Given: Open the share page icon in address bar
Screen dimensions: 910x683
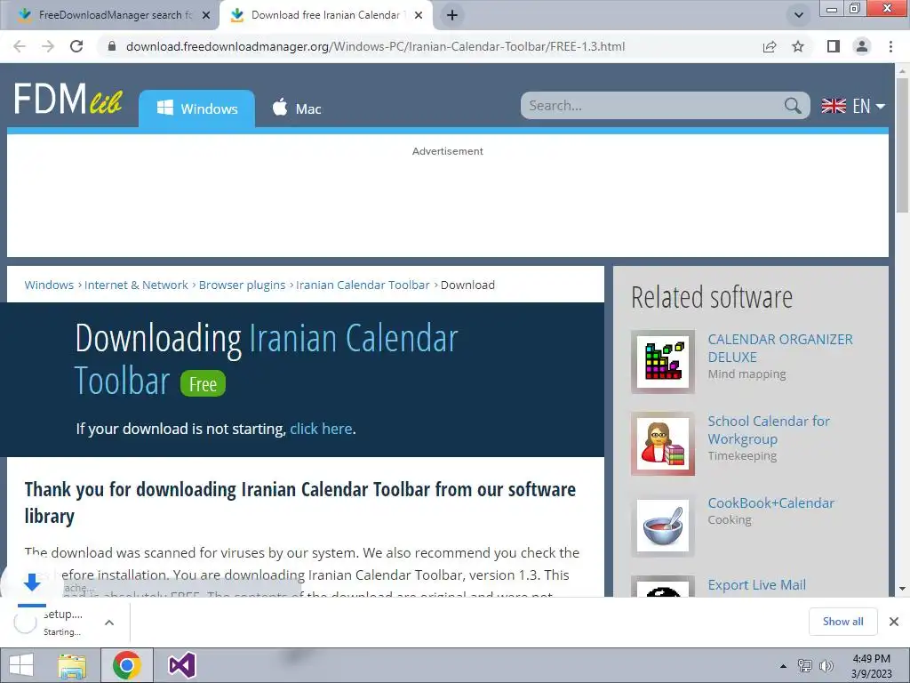Looking at the screenshot, I should point(770,46).
